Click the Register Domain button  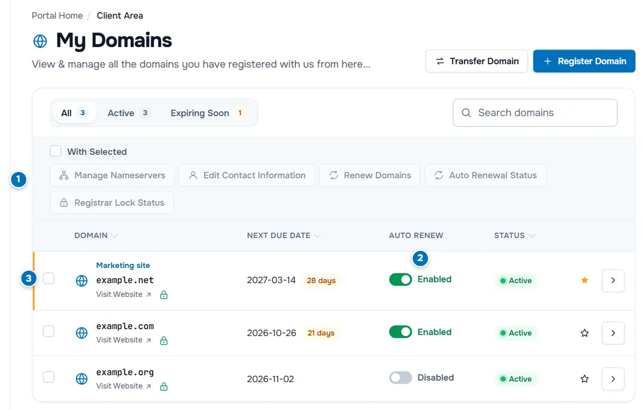pyautogui.click(x=584, y=61)
